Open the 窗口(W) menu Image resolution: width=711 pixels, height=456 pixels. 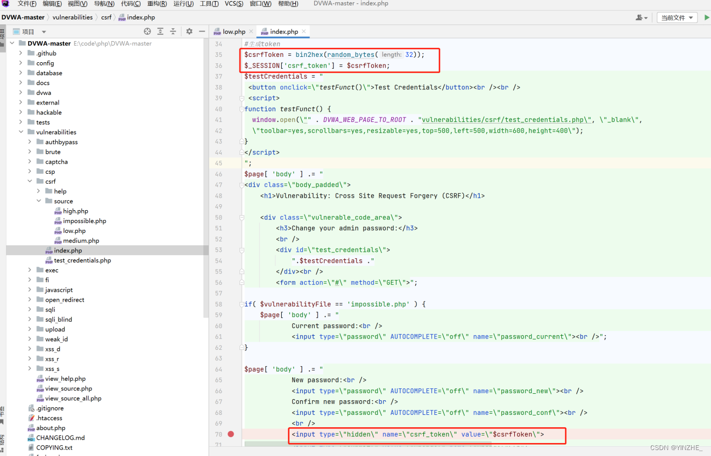click(x=261, y=4)
